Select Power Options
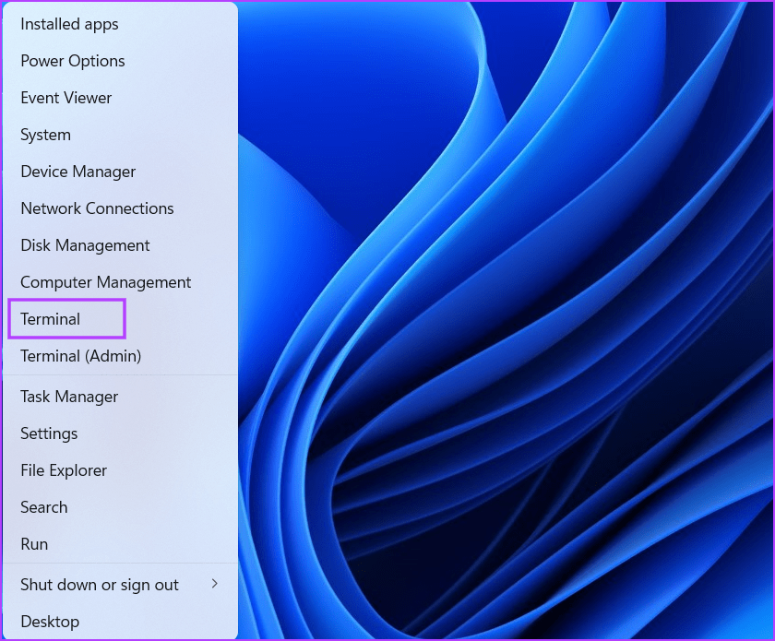This screenshot has height=641, width=775. [x=72, y=61]
